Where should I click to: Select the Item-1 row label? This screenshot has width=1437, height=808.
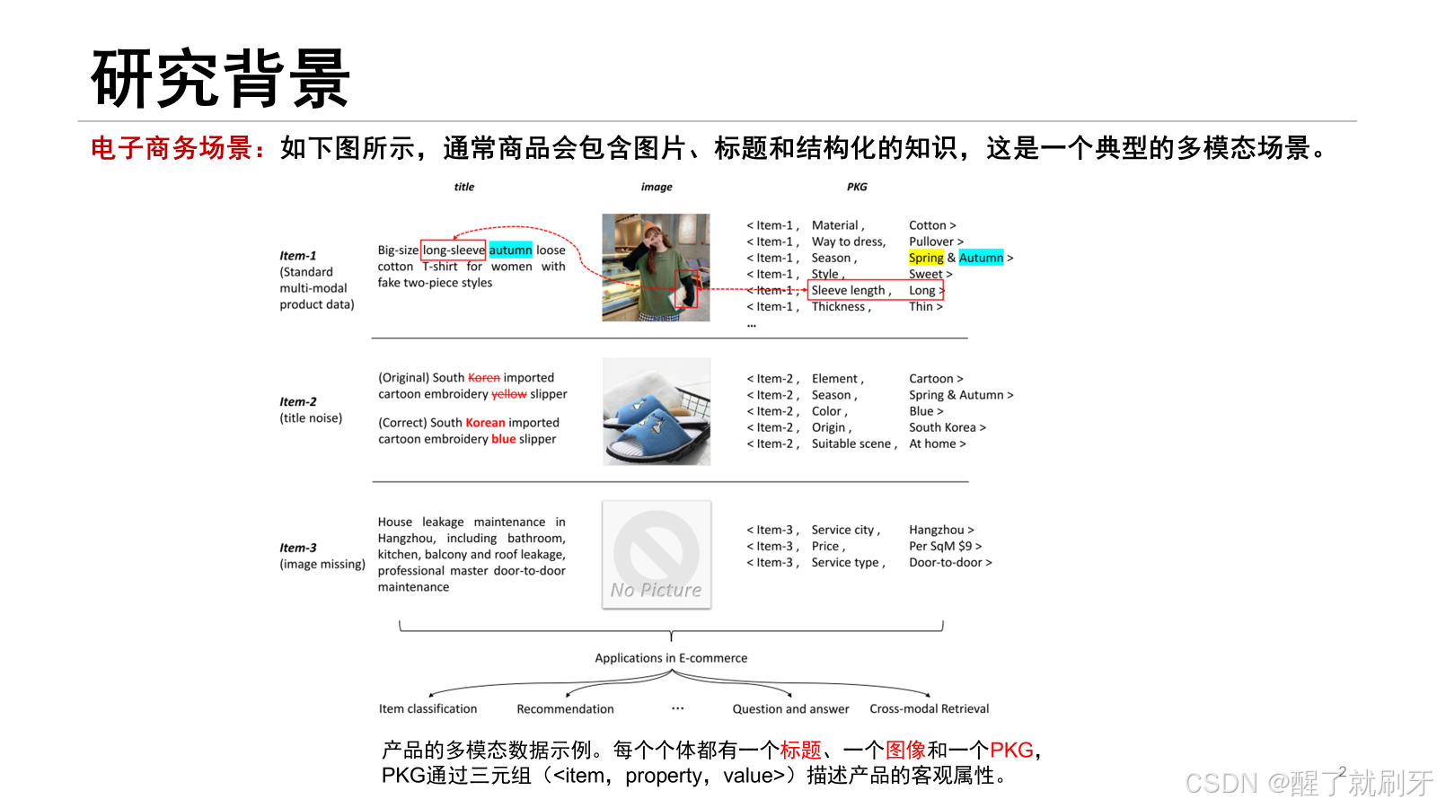298,256
